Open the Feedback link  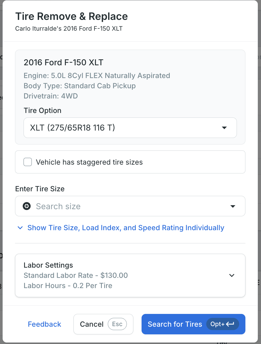click(x=45, y=324)
